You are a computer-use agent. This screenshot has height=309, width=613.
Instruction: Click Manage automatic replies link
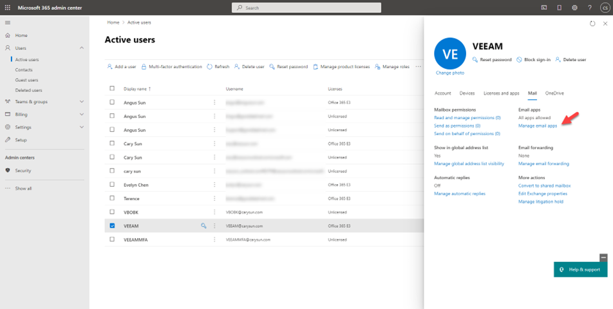(x=459, y=193)
